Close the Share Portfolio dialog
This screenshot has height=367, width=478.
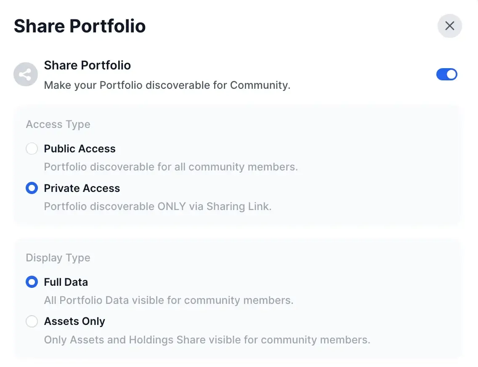point(449,26)
